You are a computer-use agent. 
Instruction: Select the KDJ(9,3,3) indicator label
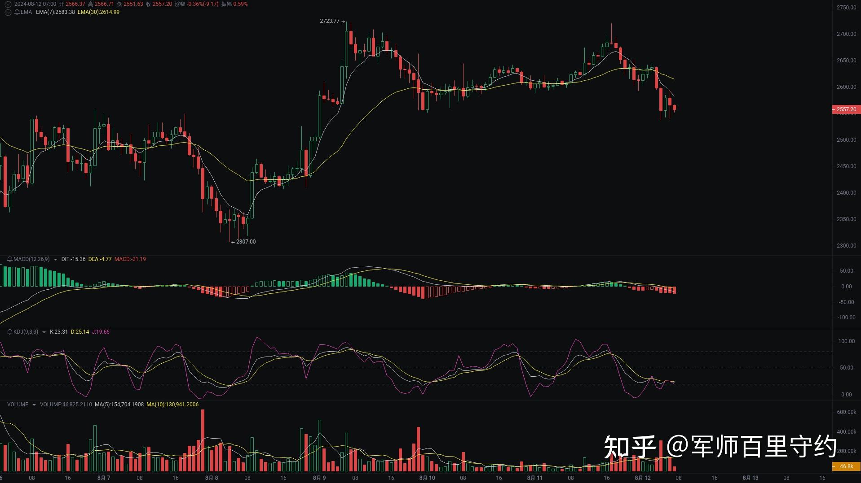(26, 332)
